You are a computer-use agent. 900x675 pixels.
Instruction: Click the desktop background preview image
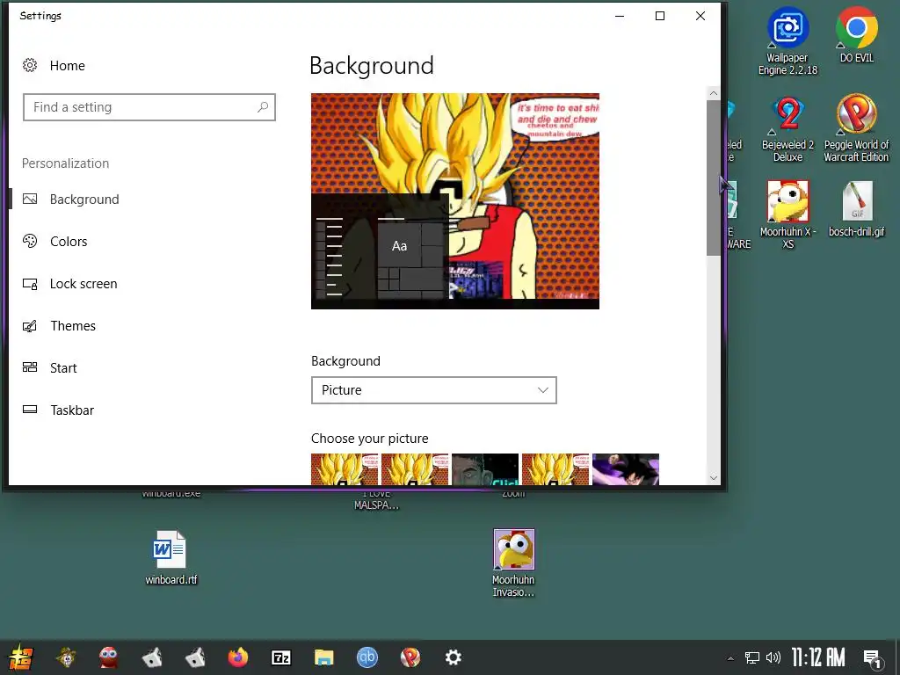pos(455,201)
